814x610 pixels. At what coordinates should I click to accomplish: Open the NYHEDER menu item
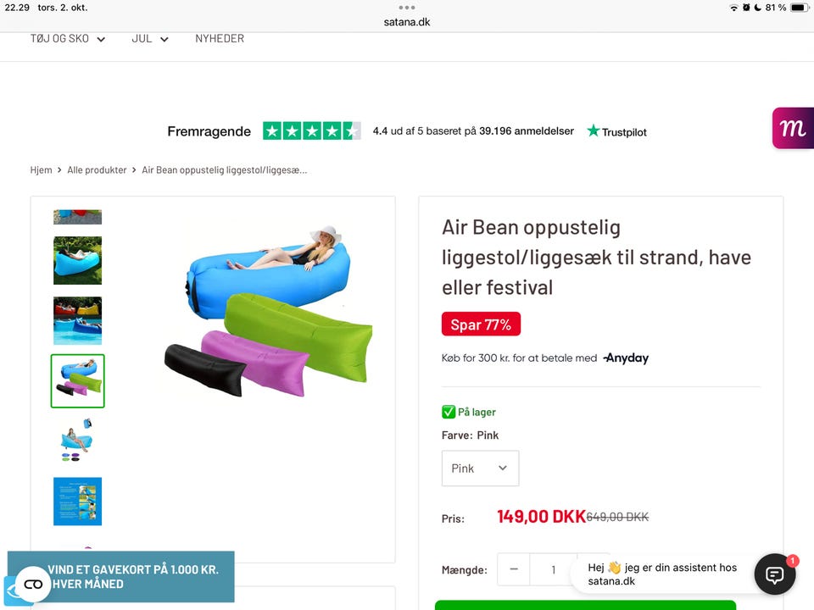click(220, 39)
